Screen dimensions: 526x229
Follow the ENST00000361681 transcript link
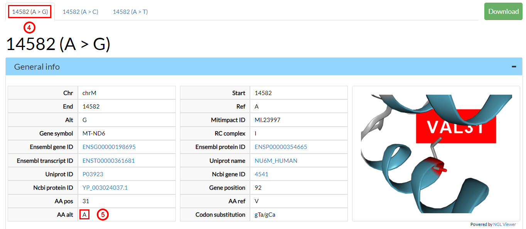coord(109,160)
